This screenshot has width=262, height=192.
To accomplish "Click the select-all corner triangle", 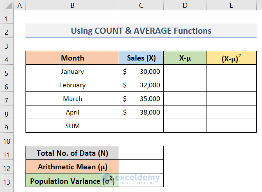I will click(7, 6).
